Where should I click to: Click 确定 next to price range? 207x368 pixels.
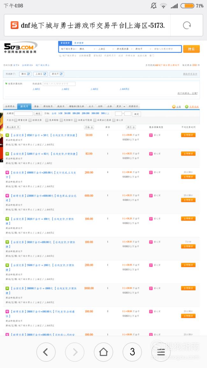(136, 114)
